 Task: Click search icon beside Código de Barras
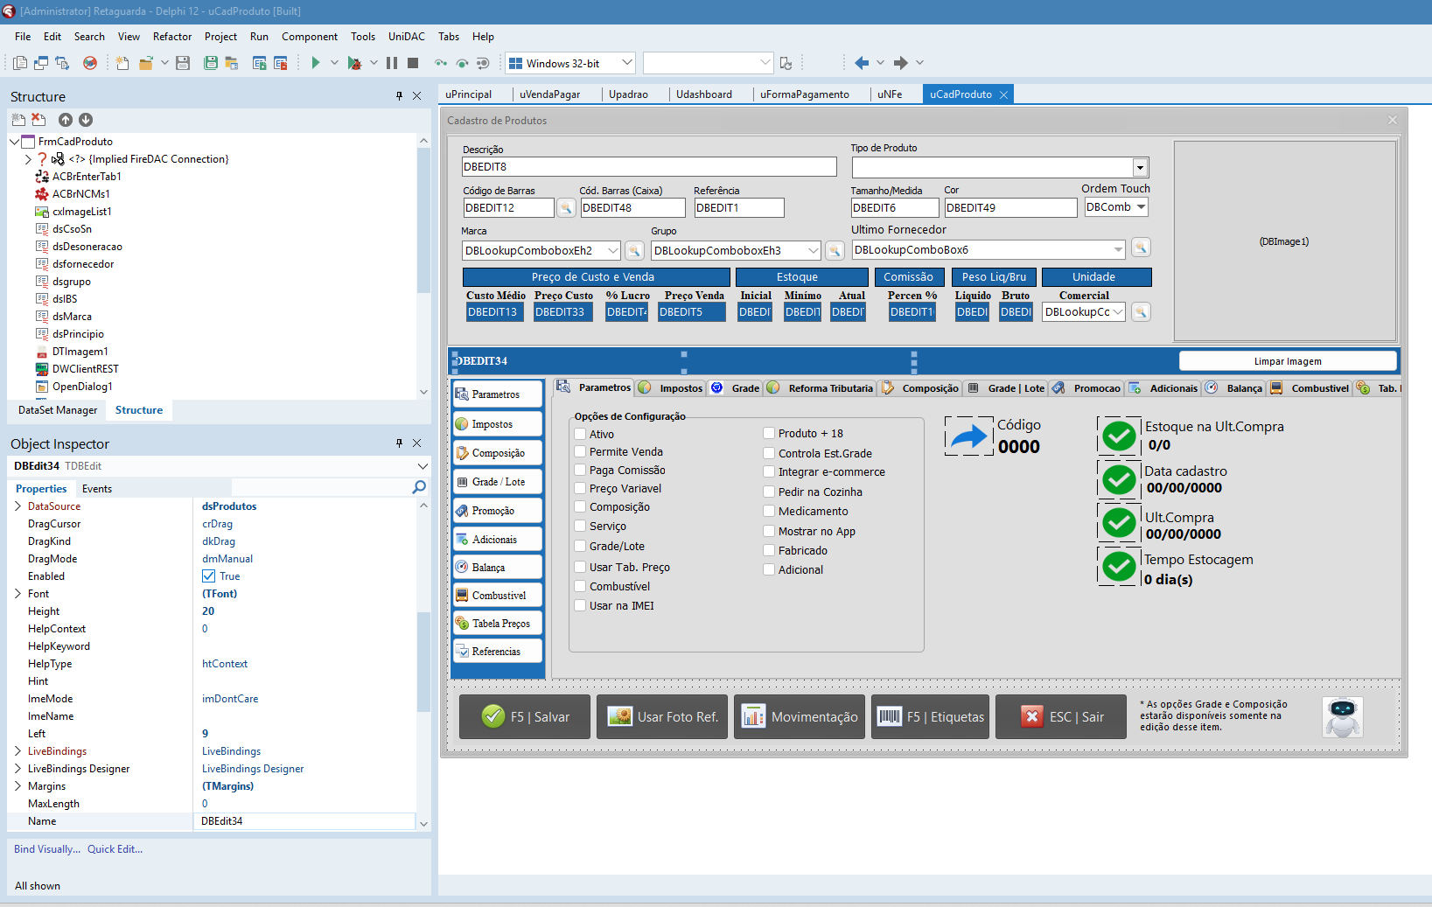coord(566,208)
